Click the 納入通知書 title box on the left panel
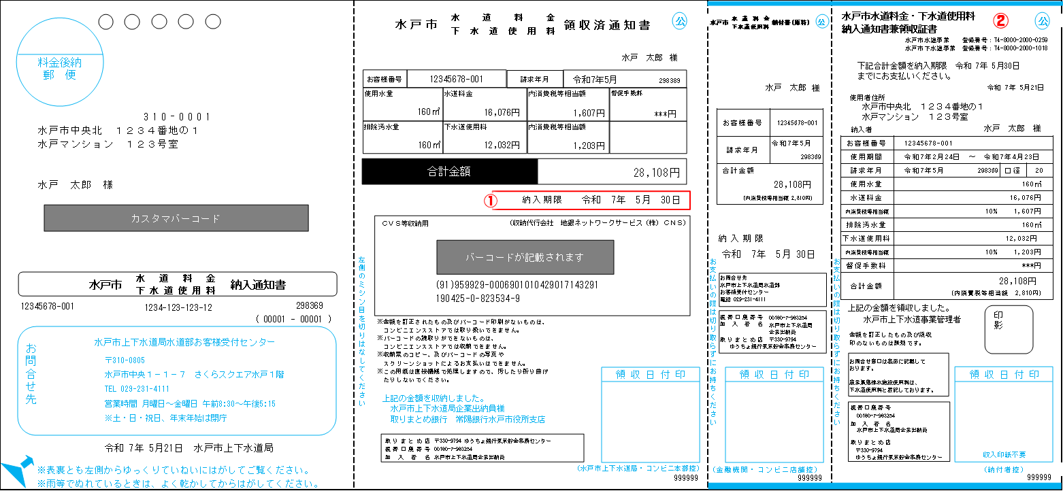The width and height of the screenshot is (1063, 491). click(x=178, y=284)
